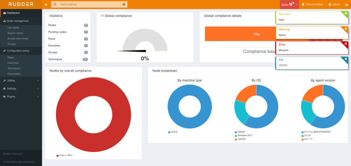Toggle the Poor (< 50%) legend swatch

(57, 156)
